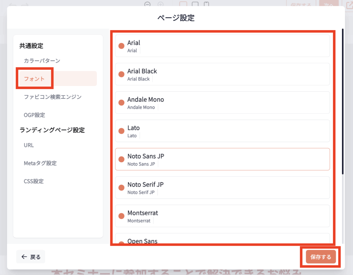Choose the Montserrat font card
The width and height of the screenshot is (353, 275).
222,216
